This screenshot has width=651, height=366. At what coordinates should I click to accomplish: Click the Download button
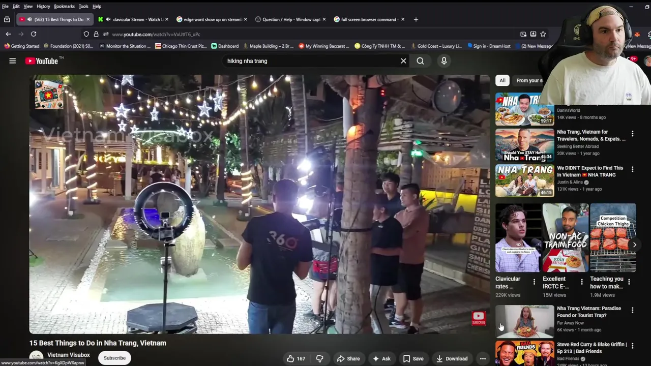point(452,358)
